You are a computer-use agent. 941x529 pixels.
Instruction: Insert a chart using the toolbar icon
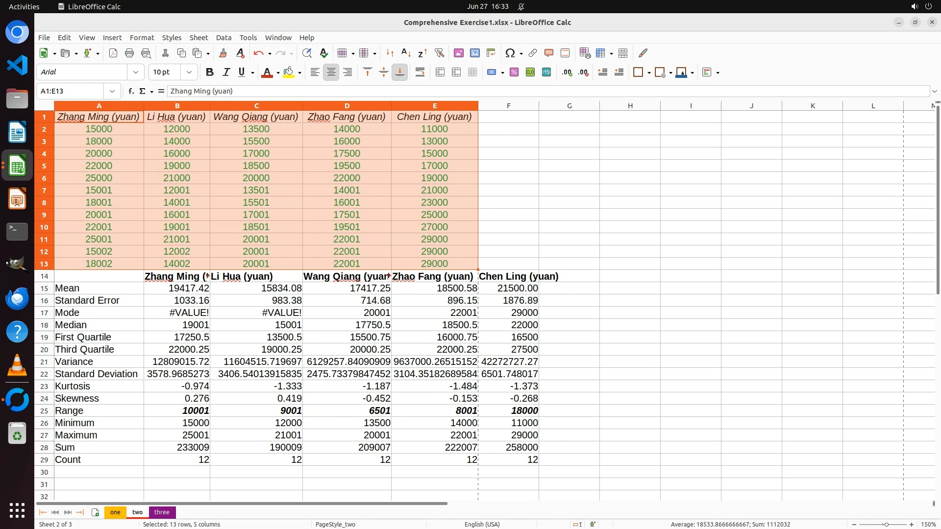coord(474,53)
